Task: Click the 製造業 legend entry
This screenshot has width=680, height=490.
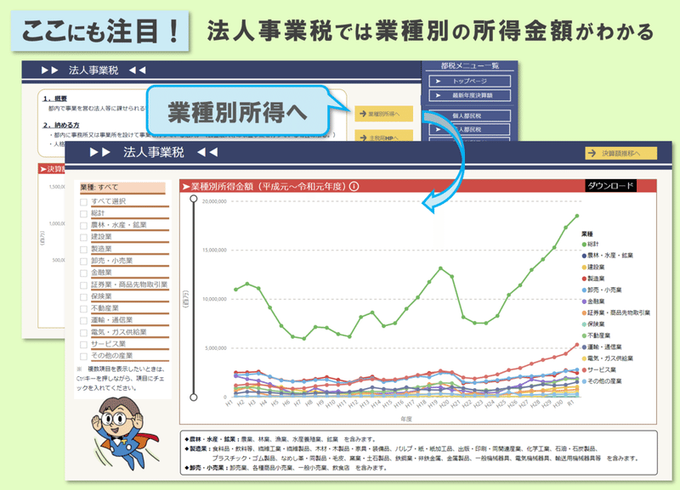Action: [x=593, y=279]
